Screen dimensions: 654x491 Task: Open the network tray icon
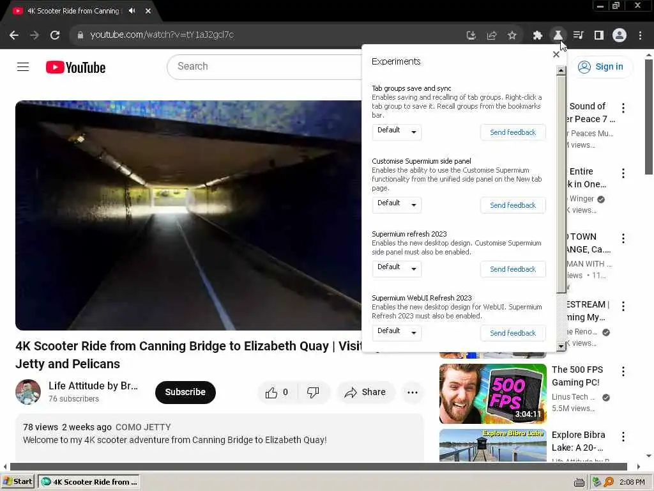[x=597, y=482]
